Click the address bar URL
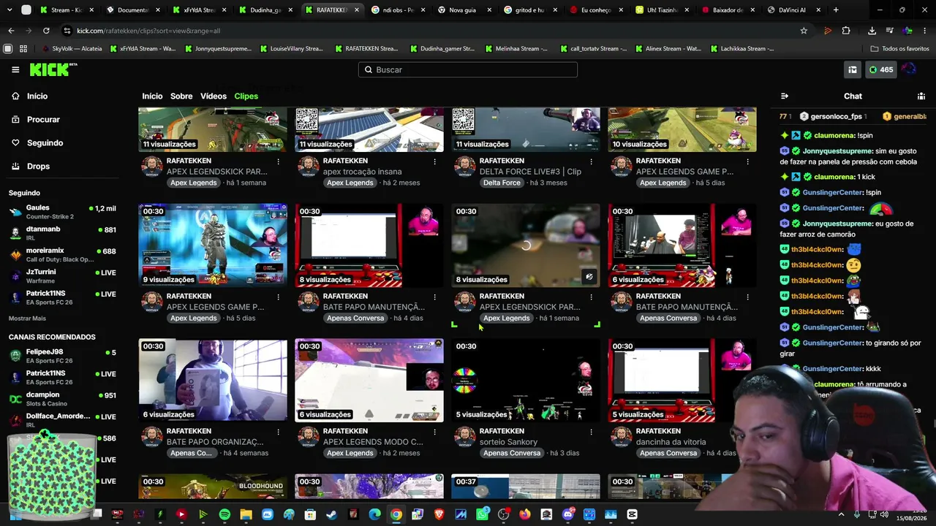Screen dimensions: 936x526 point(148,31)
